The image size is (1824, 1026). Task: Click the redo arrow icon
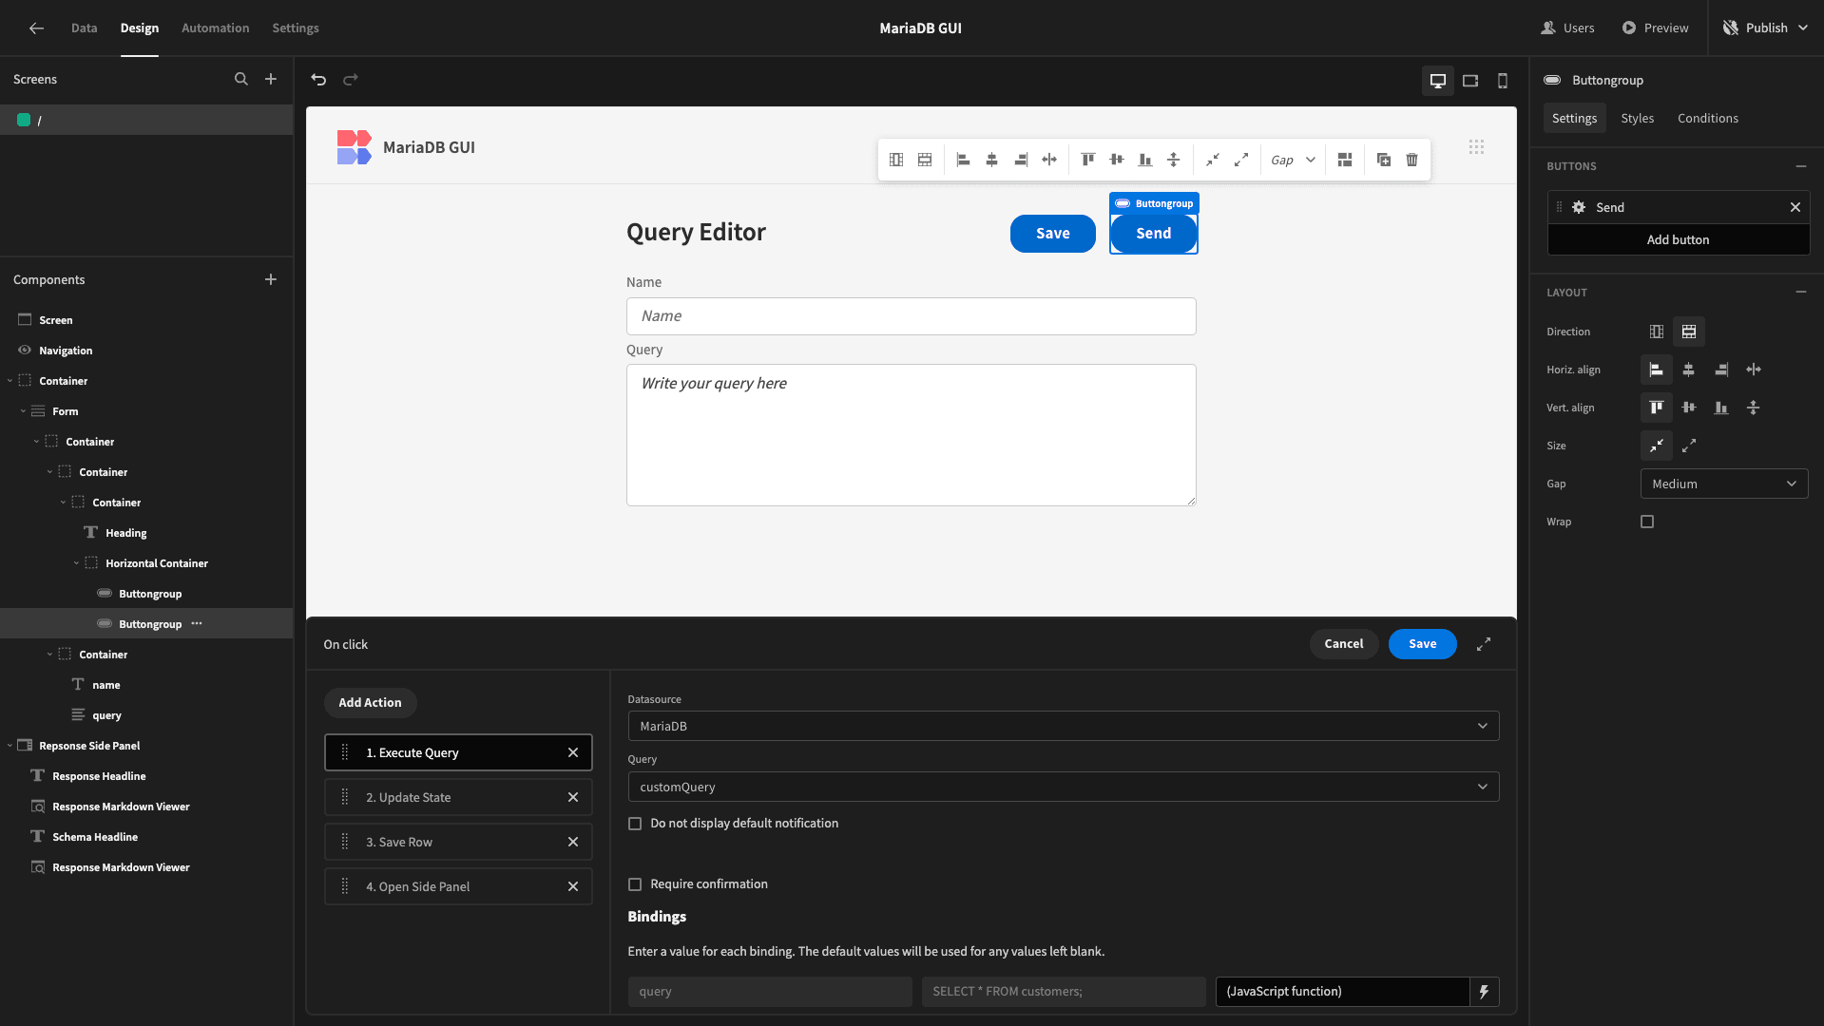(x=351, y=80)
